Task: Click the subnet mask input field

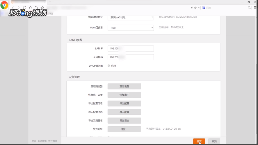Action: tap(131, 57)
